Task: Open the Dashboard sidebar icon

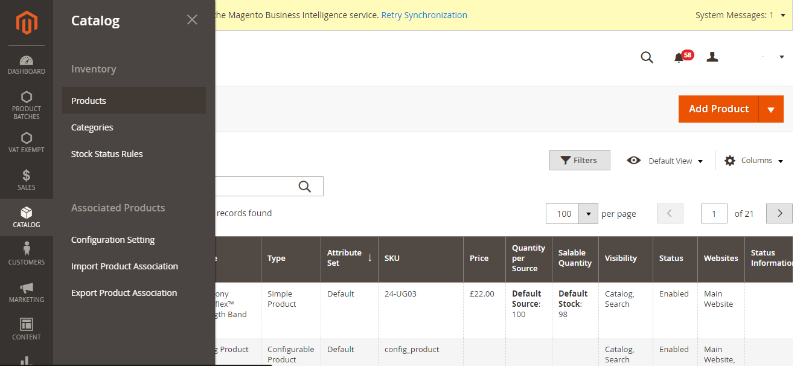Action: (27, 65)
